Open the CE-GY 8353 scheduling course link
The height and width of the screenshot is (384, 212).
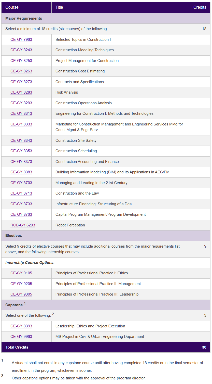21,151
